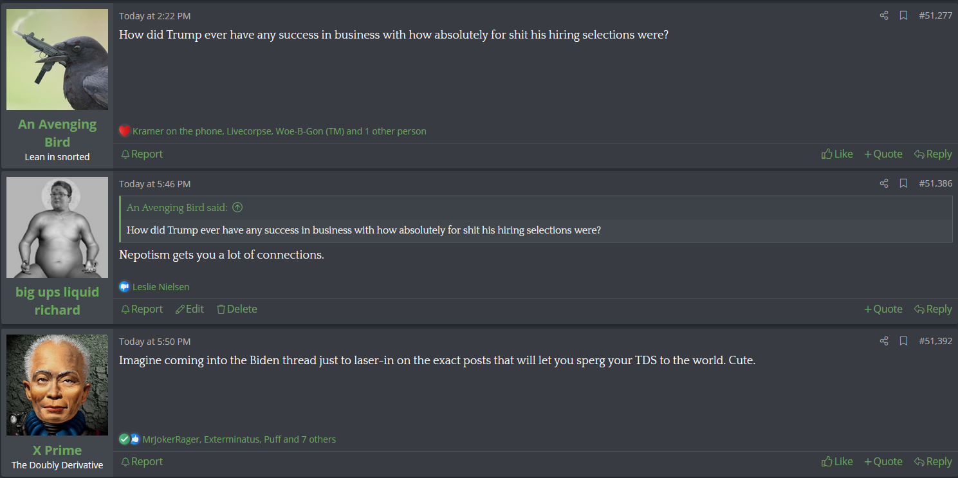
Task: Like X Prime's post
Action: coord(837,461)
